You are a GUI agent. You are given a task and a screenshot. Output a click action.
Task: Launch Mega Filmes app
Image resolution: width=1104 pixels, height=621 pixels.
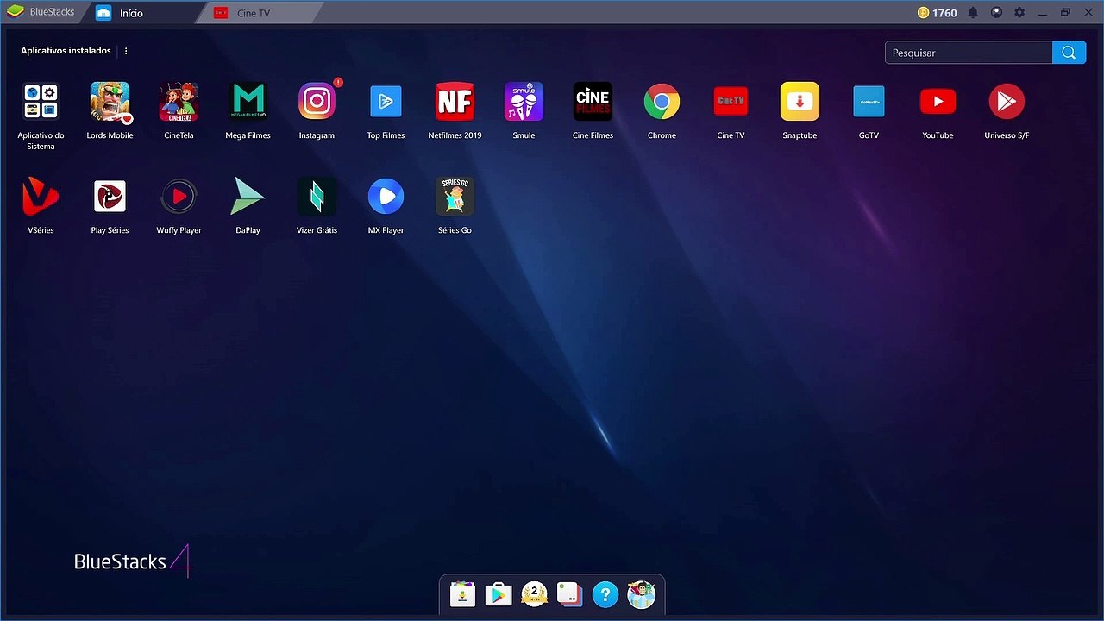pos(248,102)
